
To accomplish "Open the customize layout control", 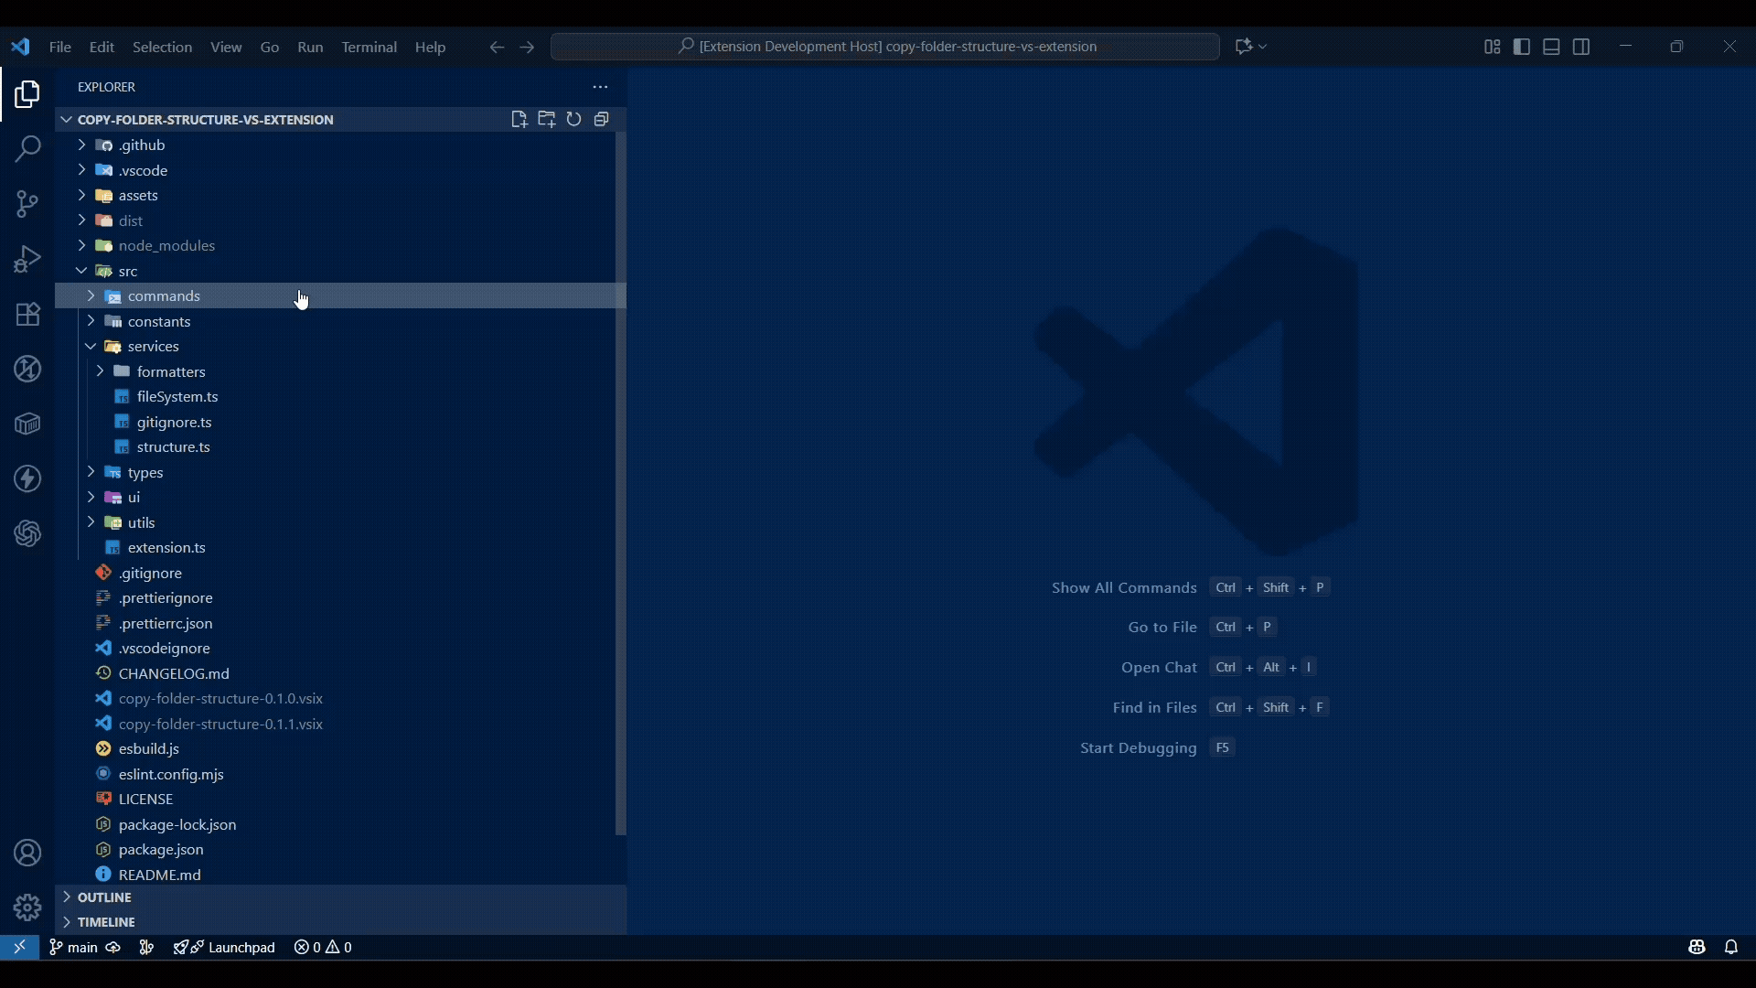I will pos(1493,47).
